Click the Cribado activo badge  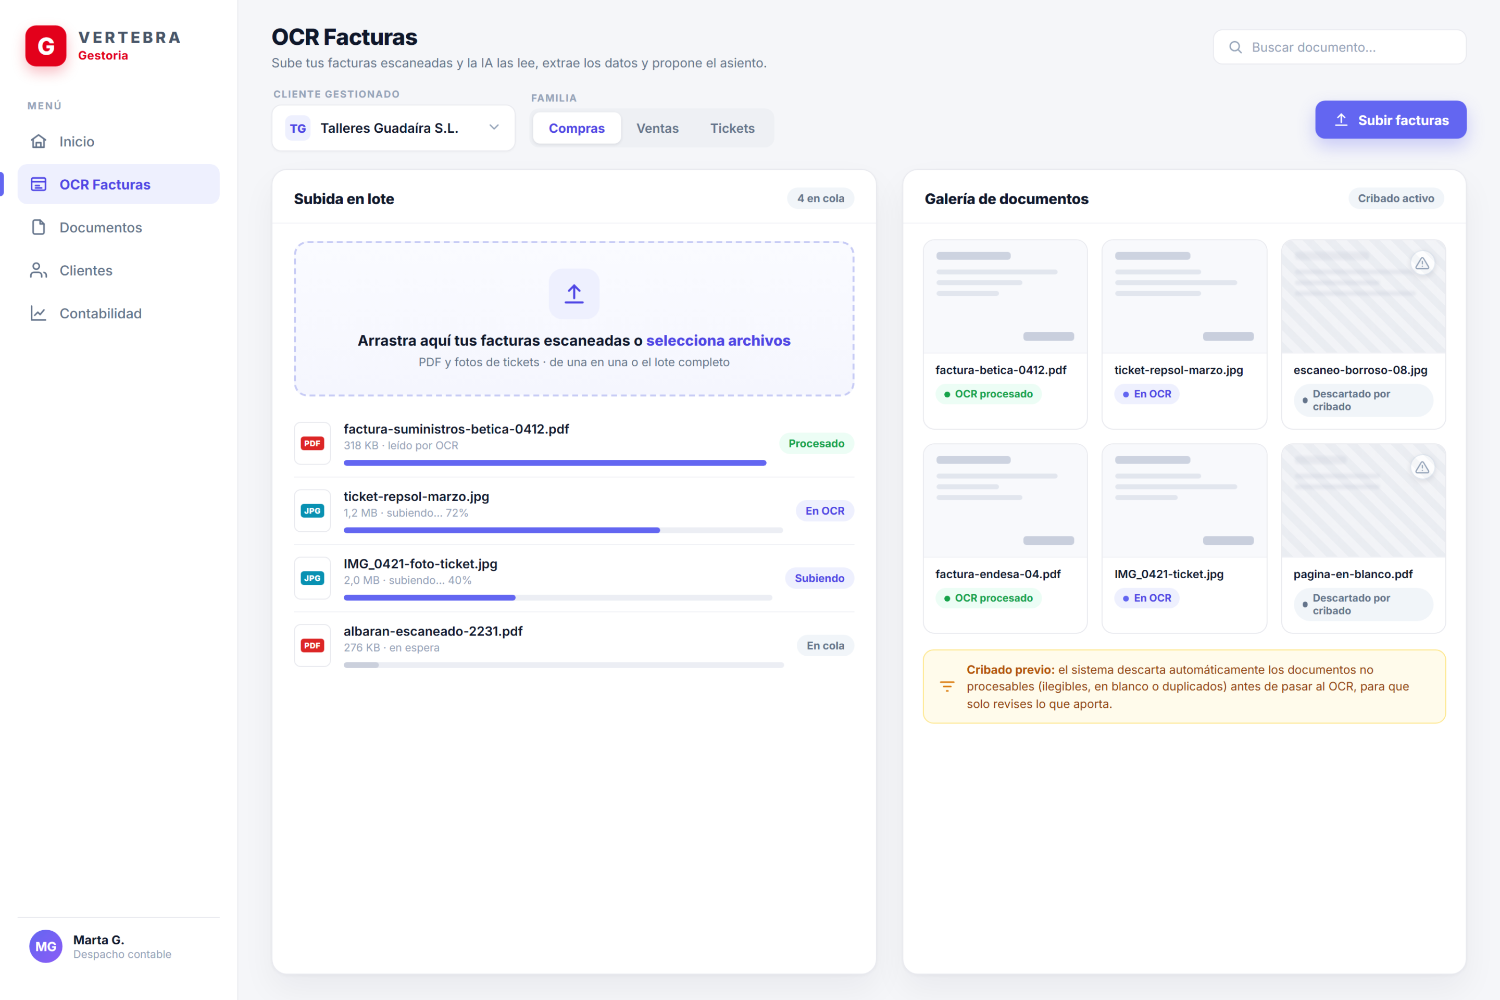pyautogui.click(x=1395, y=198)
